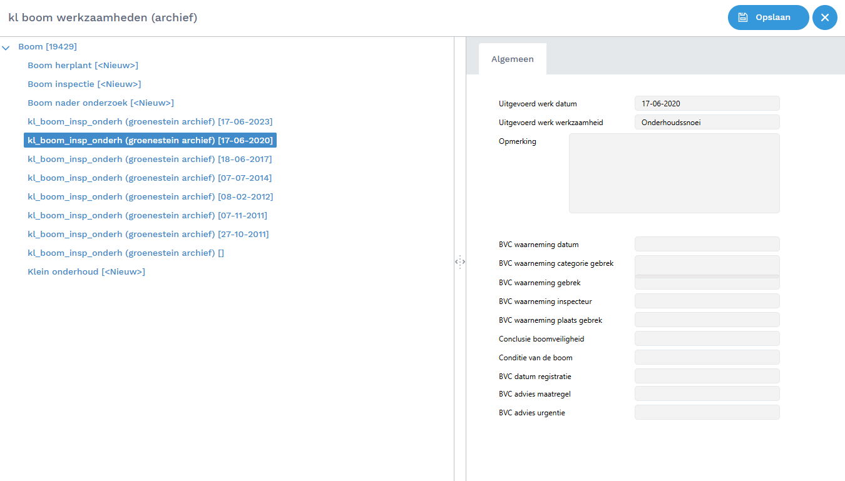This screenshot has height=481, width=845.
Task: Select Boom inspectie [<Nieuw>] item
Action: (84, 84)
